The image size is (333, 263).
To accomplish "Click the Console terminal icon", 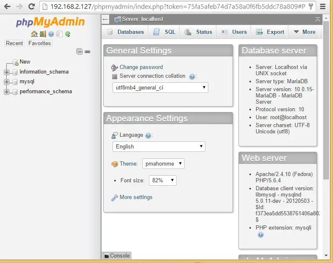I will pos(107,256).
